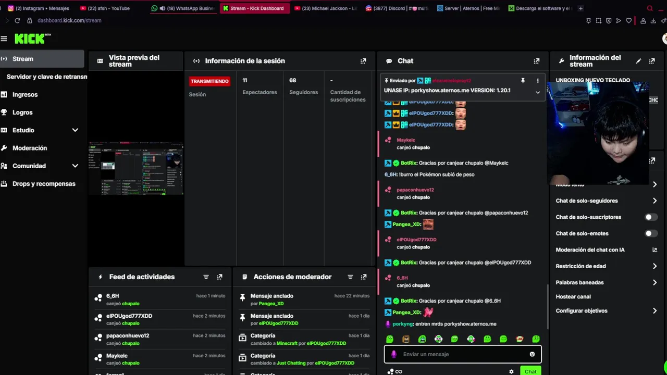Expand the pinned message chevron
667x375 pixels.
[538, 92]
